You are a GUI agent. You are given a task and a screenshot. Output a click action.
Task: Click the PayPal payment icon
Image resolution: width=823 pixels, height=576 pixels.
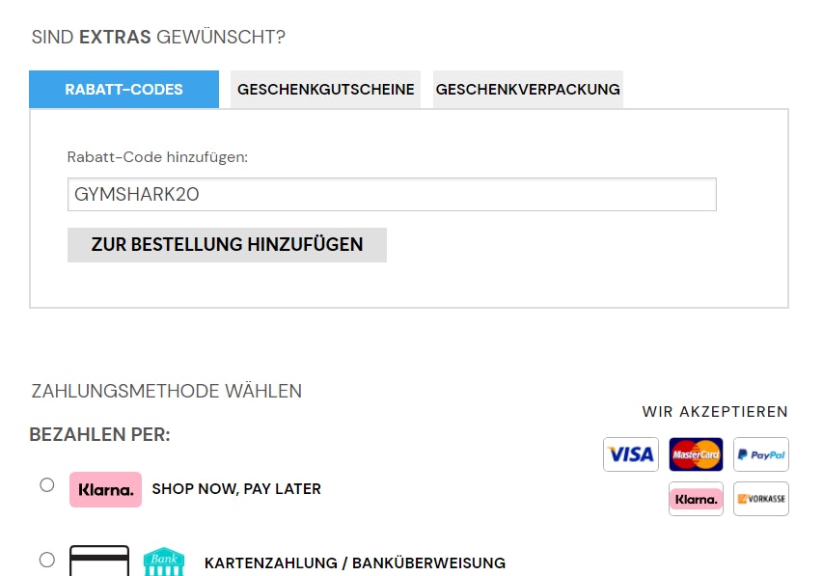[760, 454]
